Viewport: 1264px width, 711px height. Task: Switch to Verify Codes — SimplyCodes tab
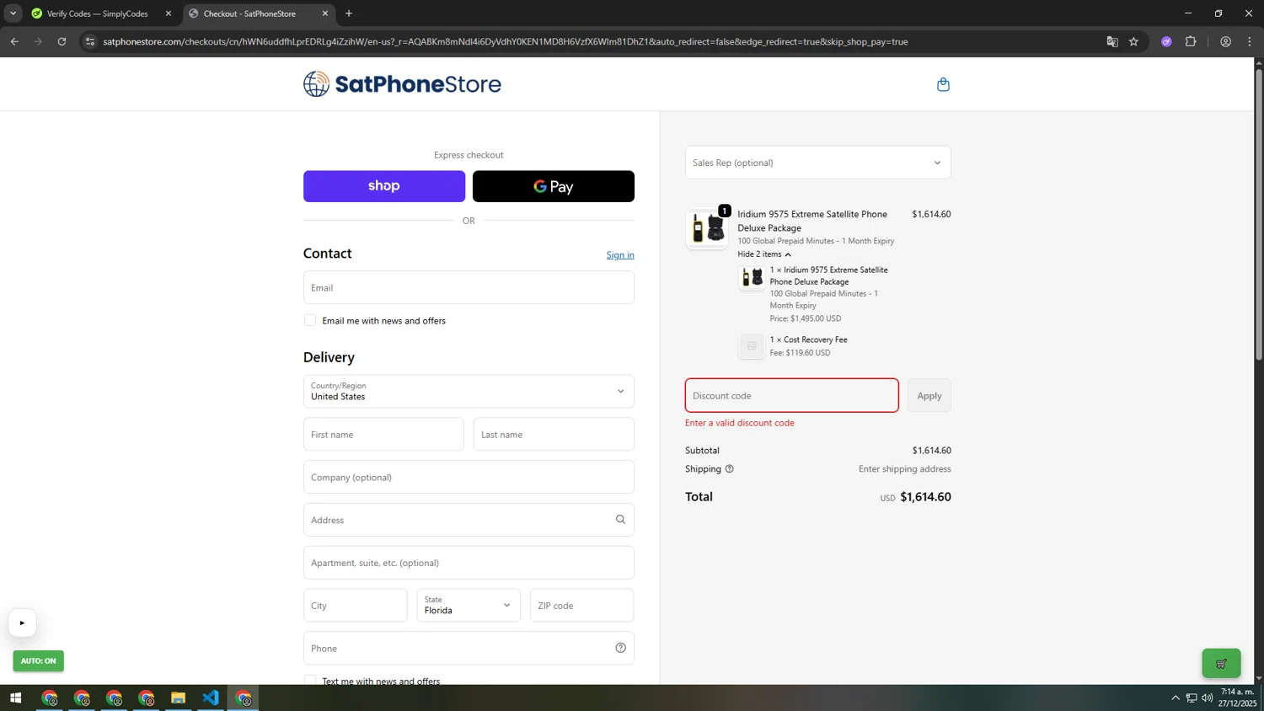click(x=97, y=13)
